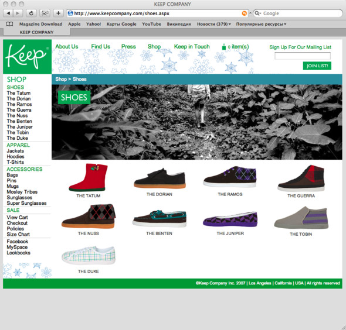This screenshot has width=346, height=330.
Task: Reload the page with the refresh icon
Action: [x=31, y=13]
